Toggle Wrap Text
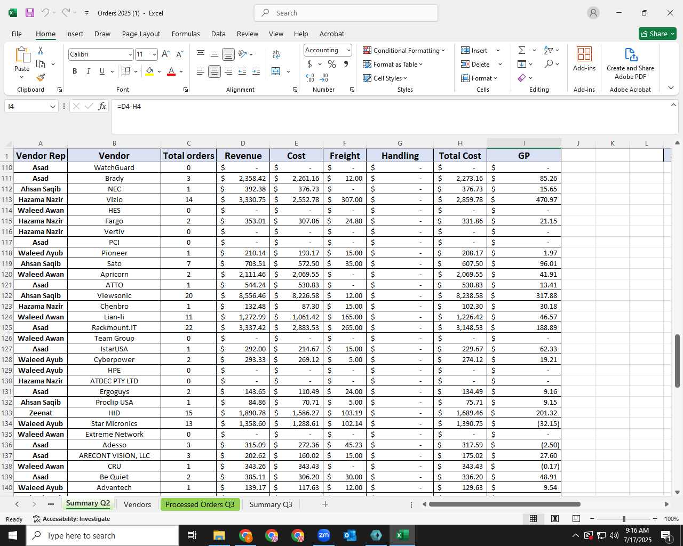 click(x=276, y=54)
